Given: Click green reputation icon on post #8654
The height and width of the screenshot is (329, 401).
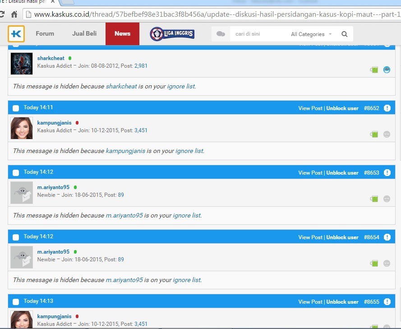Looking at the screenshot, I should coord(374,263).
